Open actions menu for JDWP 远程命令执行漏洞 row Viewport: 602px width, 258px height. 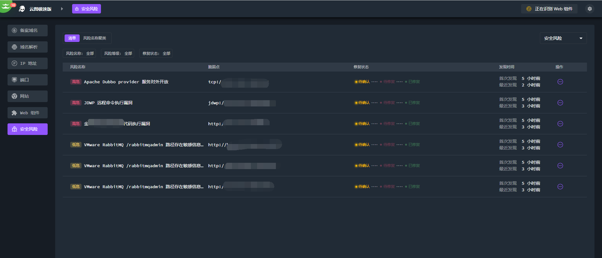[560, 103]
